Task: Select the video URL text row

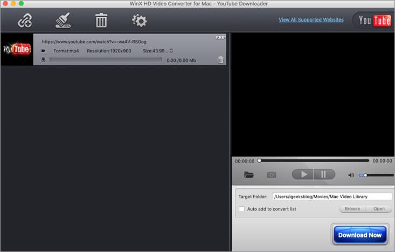Action: tap(94, 41)
